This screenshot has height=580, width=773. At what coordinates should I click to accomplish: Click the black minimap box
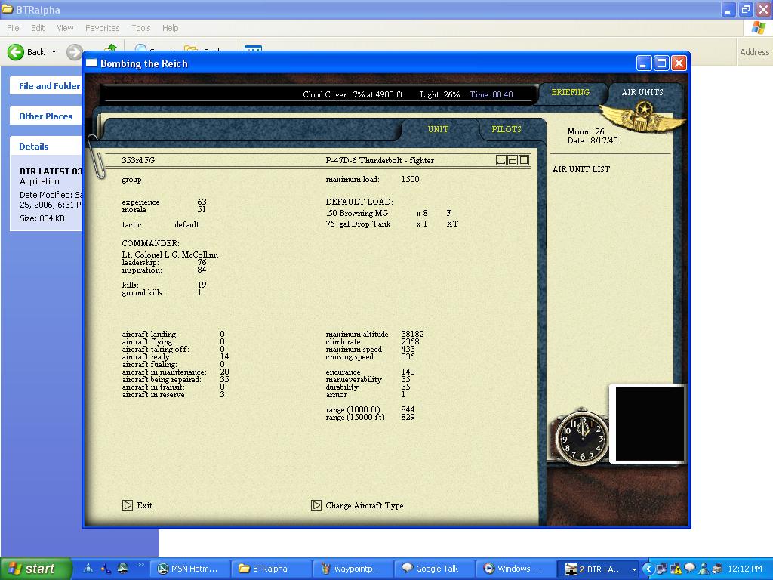(649, 424)
